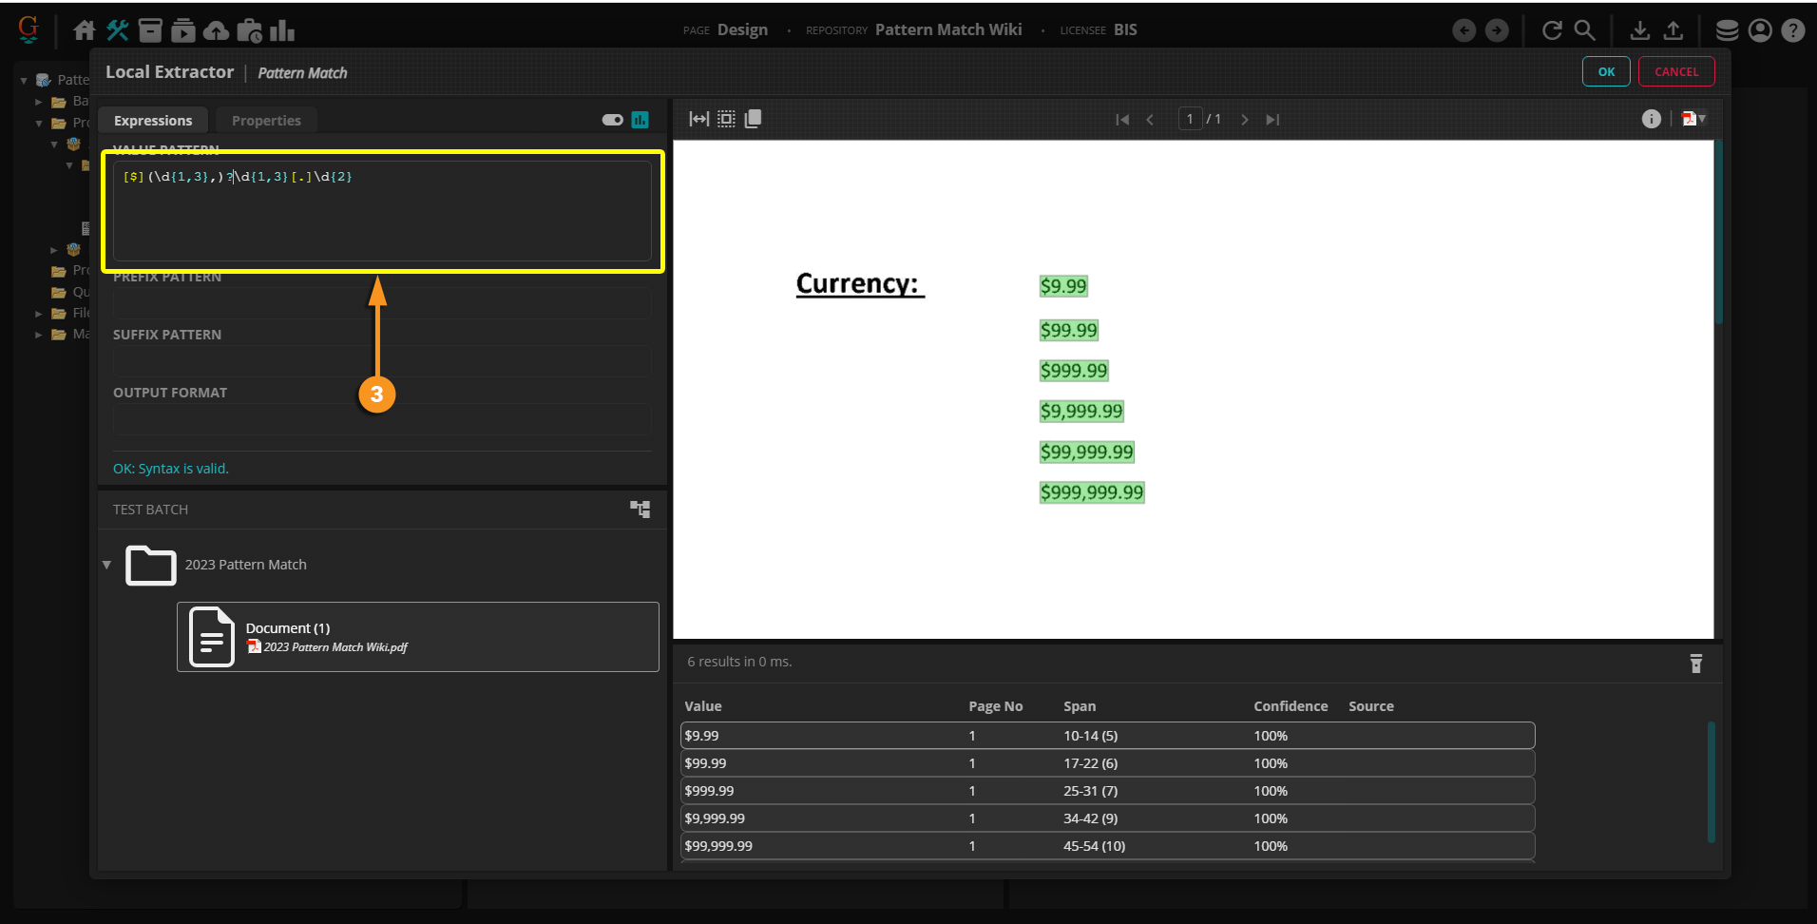The height and width of the screenshot is (924, 1817).
Task: Open the batch play icon in top toolbar
Action: 183,30
